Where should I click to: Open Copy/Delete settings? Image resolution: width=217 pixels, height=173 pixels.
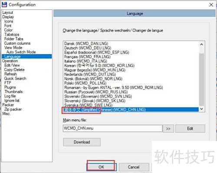pos(14,70)
